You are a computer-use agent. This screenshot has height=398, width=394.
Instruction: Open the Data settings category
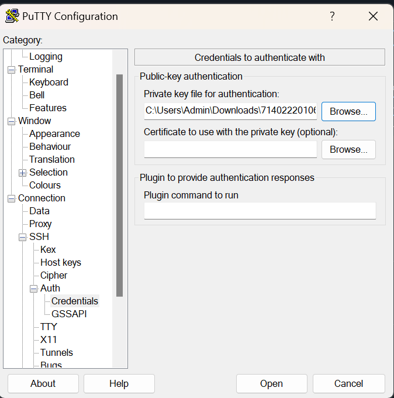[x=39, y=211]
